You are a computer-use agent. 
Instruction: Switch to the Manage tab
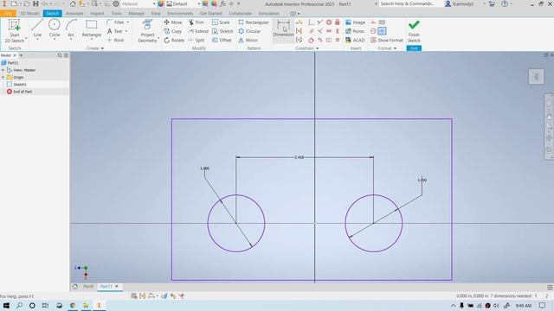click(137, 14)
